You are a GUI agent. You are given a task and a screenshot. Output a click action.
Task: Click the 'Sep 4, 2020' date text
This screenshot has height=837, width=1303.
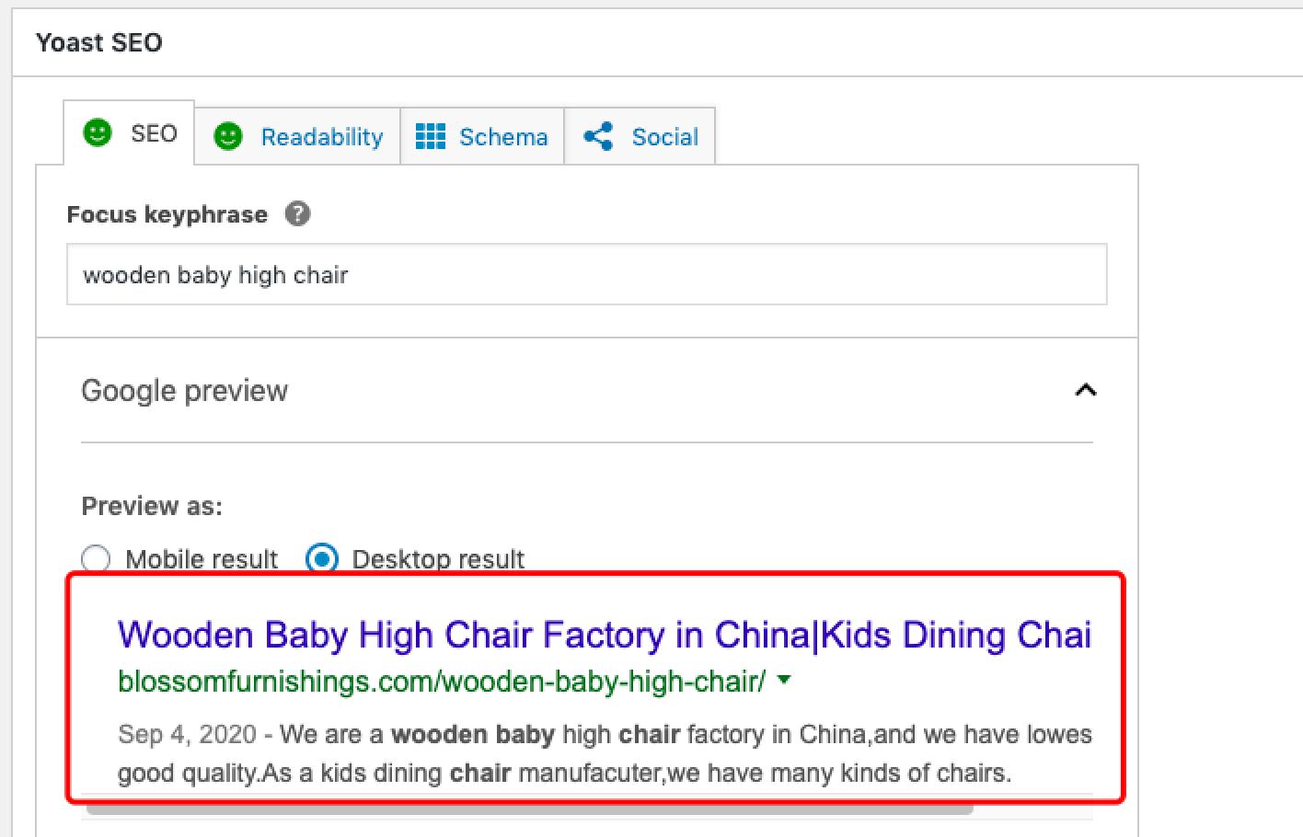(x=187, y=734)
